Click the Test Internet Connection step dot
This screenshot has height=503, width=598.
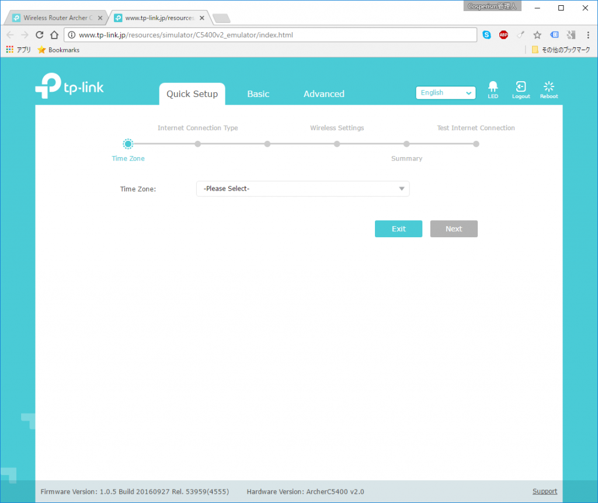[476, 144]
